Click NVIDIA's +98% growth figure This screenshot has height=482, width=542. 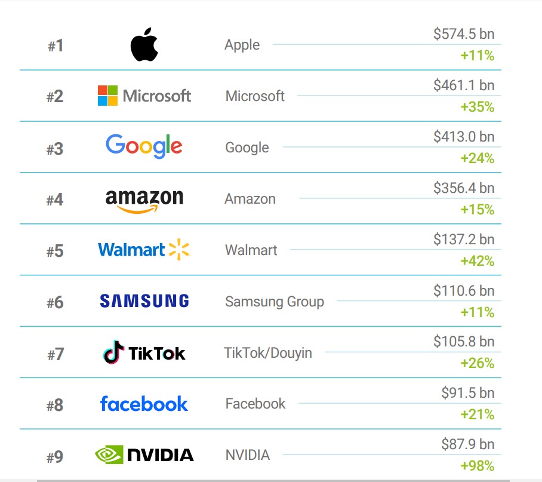point(477,466)
